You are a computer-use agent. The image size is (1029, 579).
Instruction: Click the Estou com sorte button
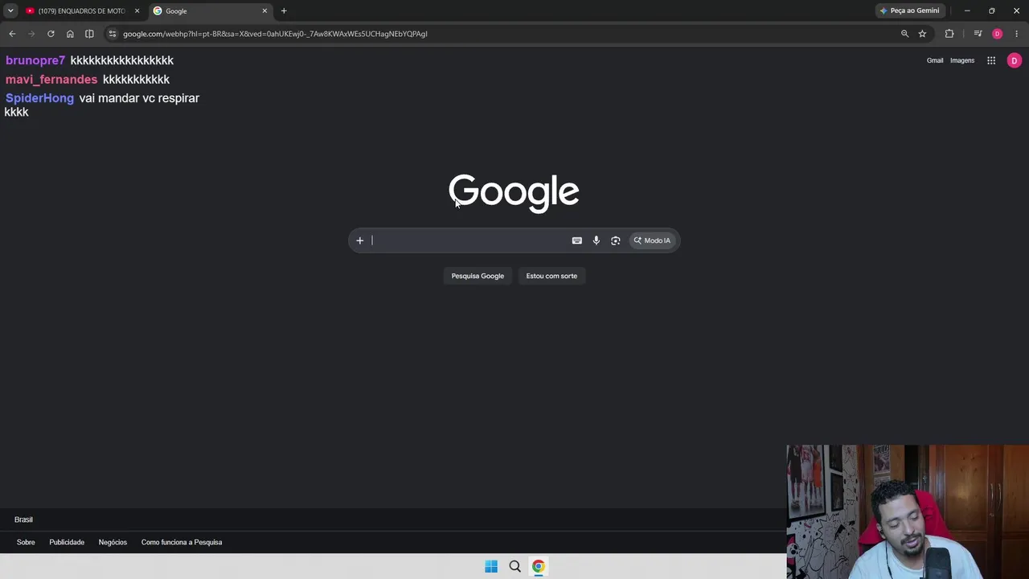pyautogui.click(x=551, y=276)
